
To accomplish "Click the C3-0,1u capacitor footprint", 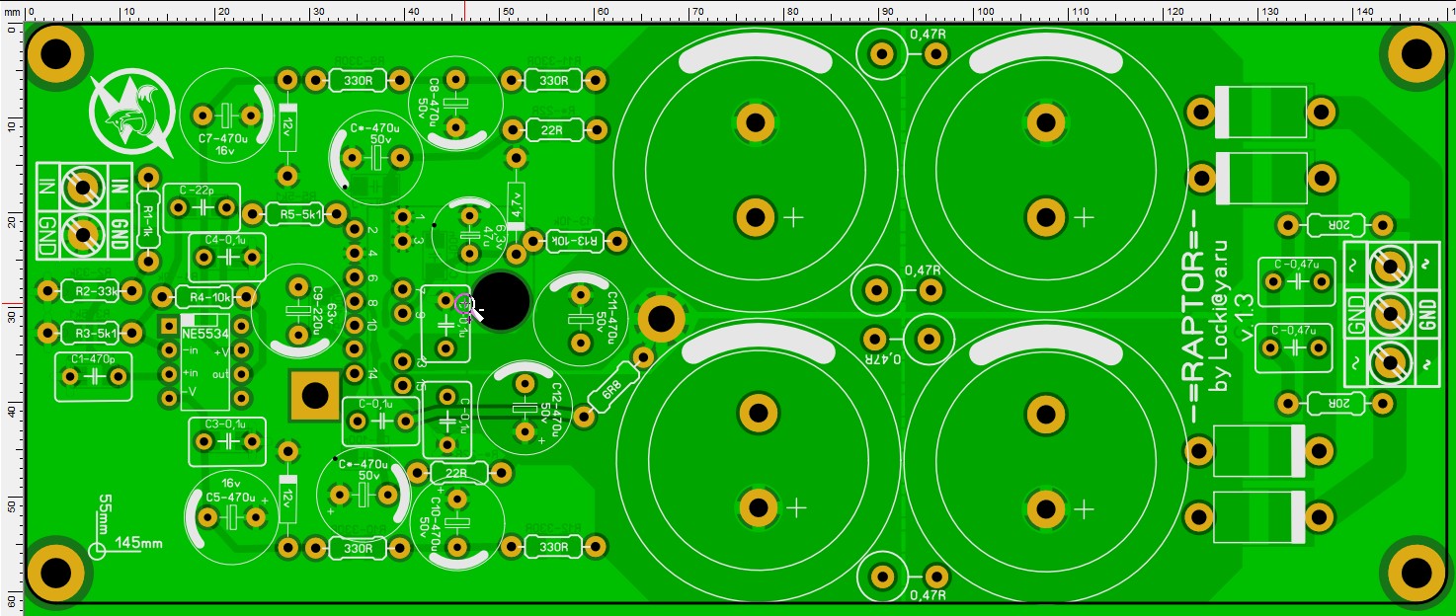I will [227, 440].
